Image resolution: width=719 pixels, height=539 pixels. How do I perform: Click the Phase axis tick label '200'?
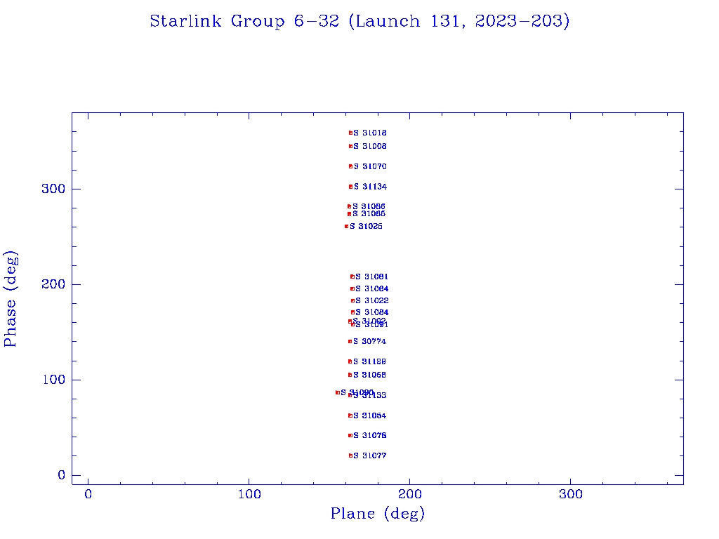point(53,285)
